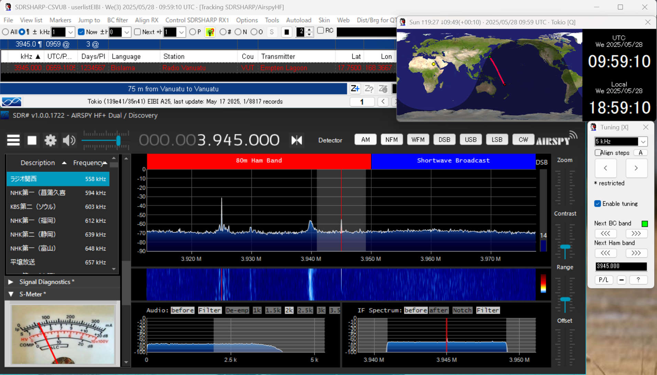The image size is (657, 375).
Task: Click the tune up arrow in Tuning window
Action: (636, 168)
